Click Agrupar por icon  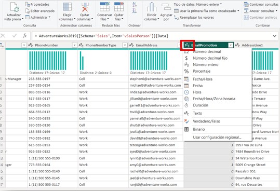click(166, 7)
